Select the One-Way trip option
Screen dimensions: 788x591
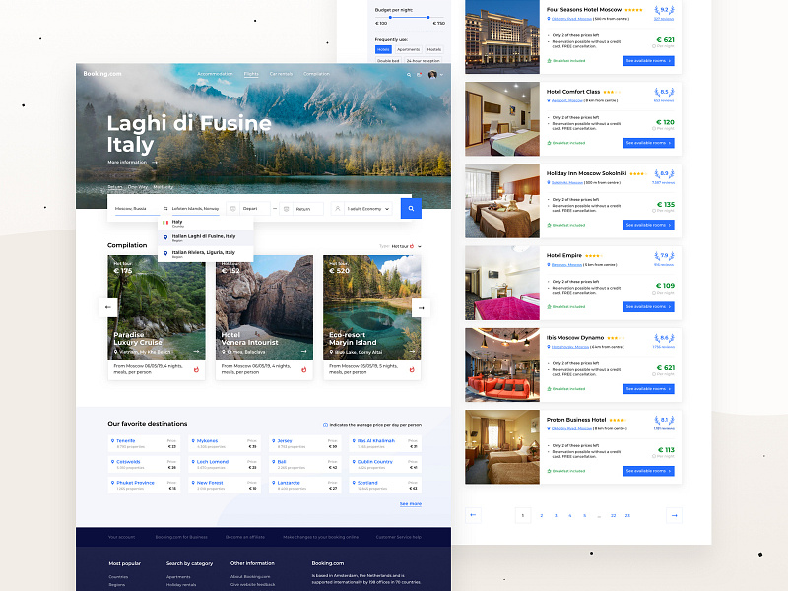point(139,186)
